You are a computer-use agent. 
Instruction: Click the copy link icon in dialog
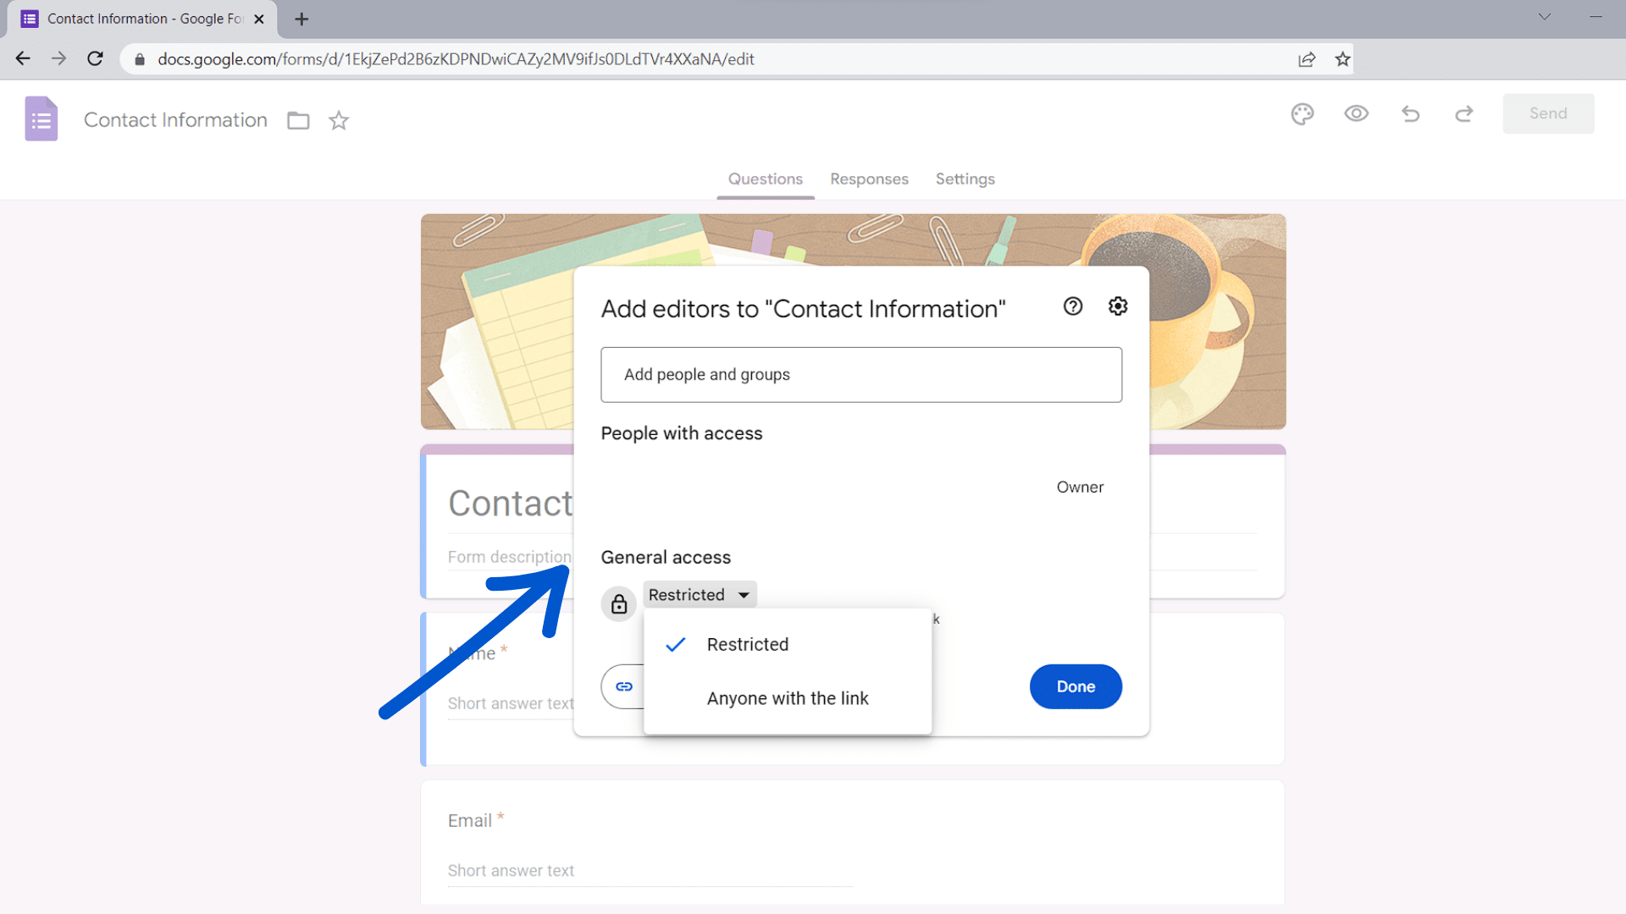(624, 686)
